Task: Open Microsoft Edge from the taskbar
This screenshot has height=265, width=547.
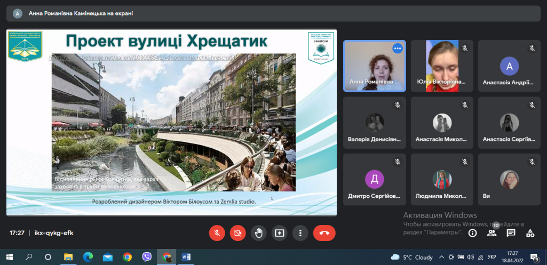Action: point(88,257)
